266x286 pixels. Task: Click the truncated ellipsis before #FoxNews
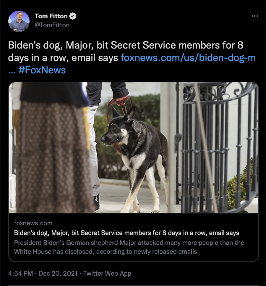point(12,71)
